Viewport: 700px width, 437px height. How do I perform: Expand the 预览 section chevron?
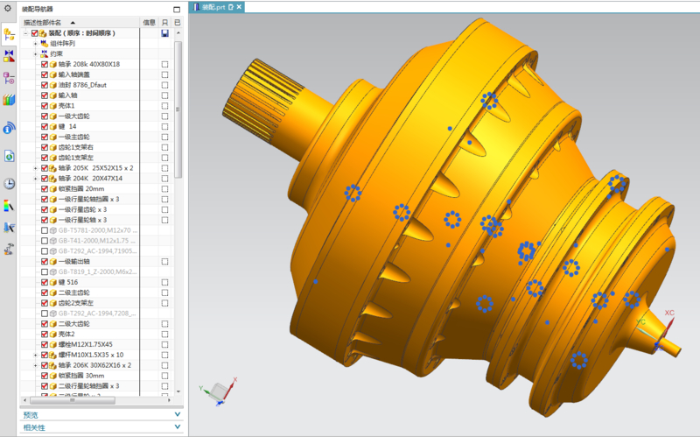tap(178, 414)
